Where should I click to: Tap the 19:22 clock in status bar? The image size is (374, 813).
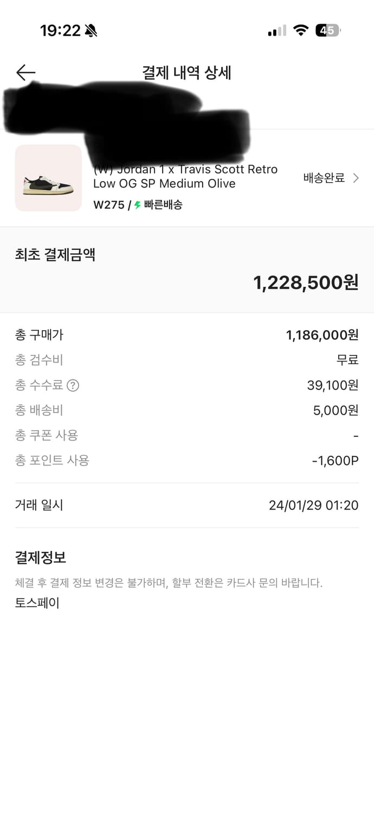coord(60,31)
